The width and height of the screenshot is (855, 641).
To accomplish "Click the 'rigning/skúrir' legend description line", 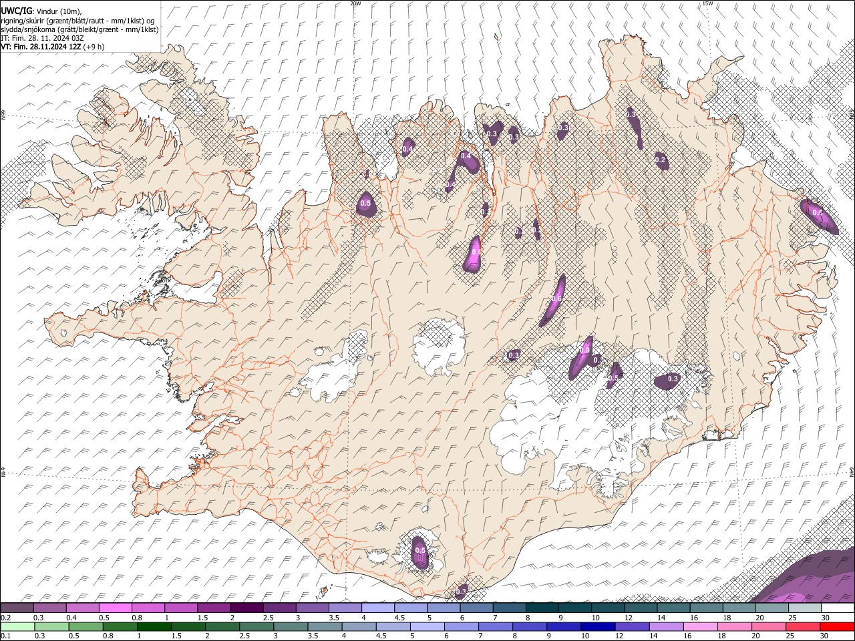I will [x=78, y=20].
